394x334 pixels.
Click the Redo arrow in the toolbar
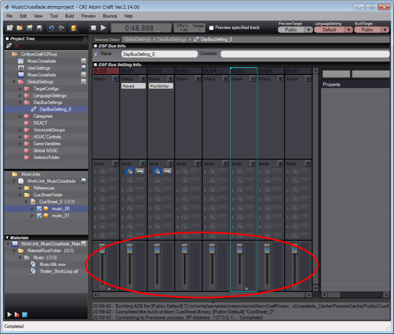click(62, 28)
